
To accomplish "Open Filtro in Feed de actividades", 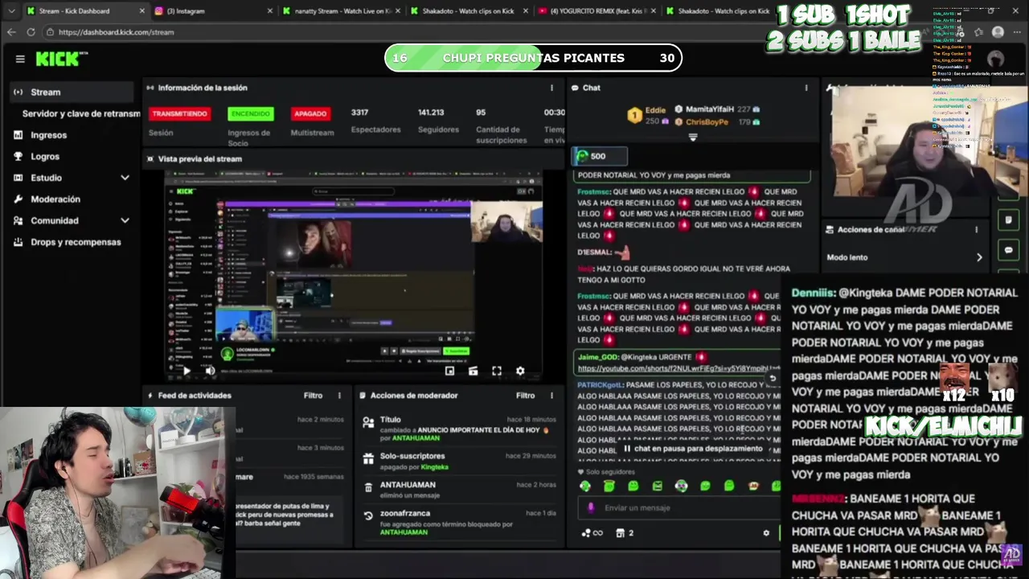I will coord(313,396).
